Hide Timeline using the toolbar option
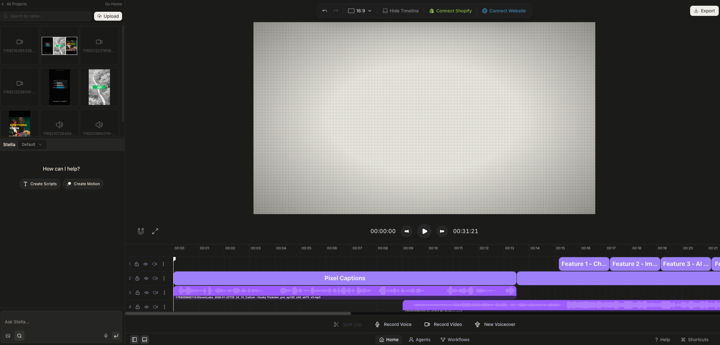 (400, 10)
